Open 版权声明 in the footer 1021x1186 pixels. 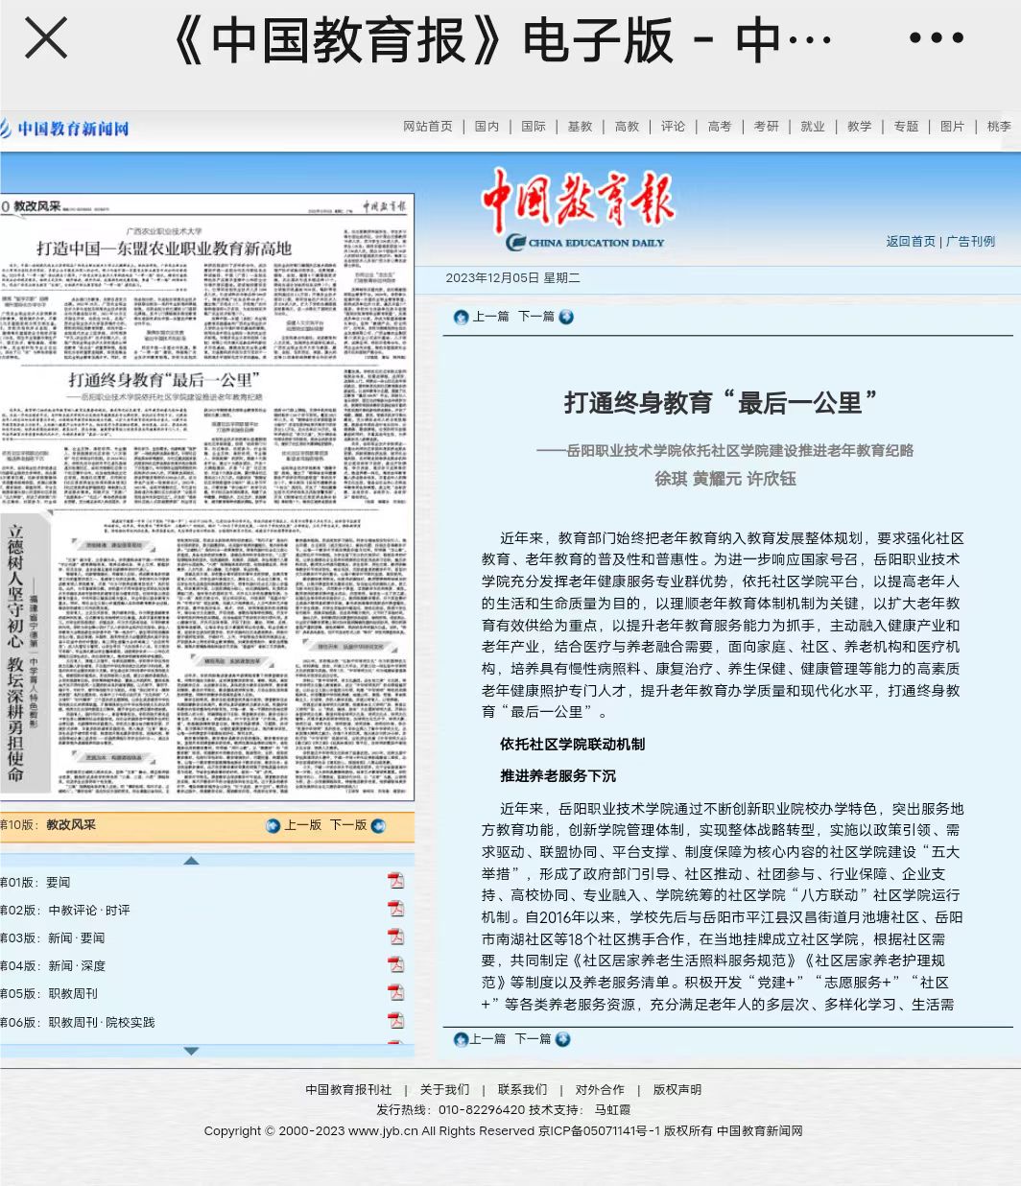[677, 1090]
